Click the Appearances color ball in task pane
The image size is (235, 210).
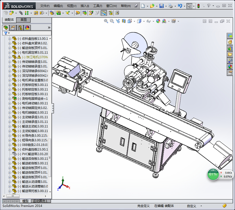pyautogui.click(x=230, y=66)
